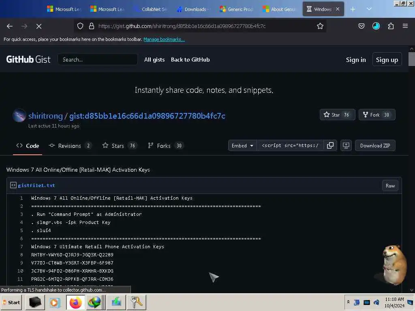This screenshot has height=311, width=415.
Task: Open the Firefox account profile icon
Action: point(376,26)
